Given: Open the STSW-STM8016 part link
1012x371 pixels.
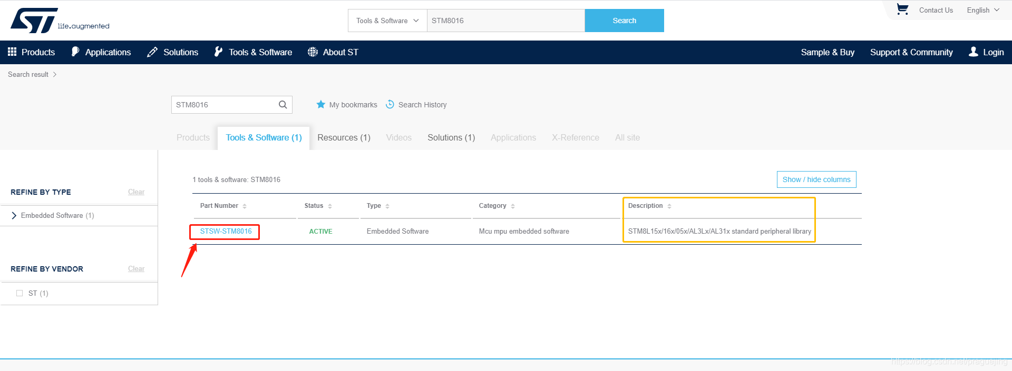Looking at the screenshot, I should 226,231.
